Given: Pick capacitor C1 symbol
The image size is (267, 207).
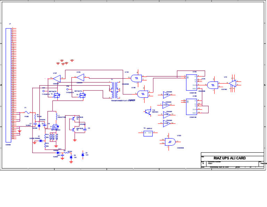Looking at the screenshot, I should (x=35, y=124).
